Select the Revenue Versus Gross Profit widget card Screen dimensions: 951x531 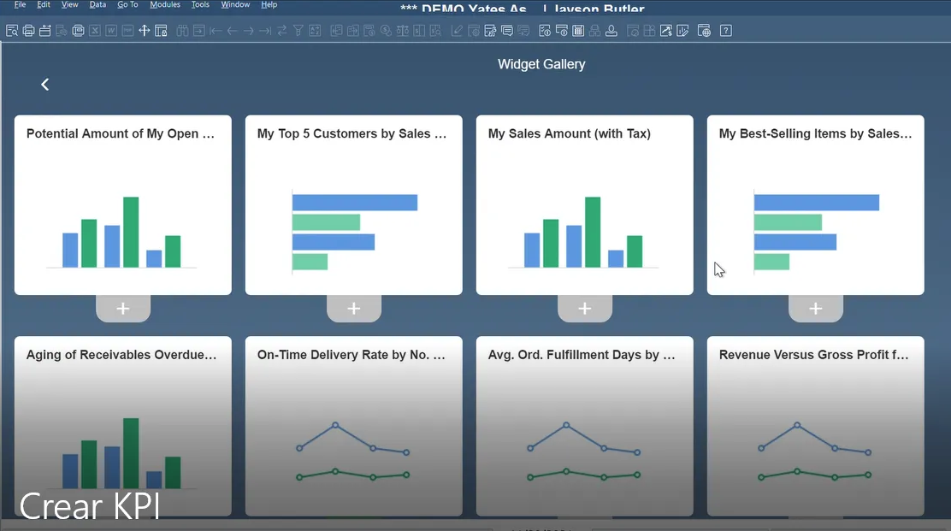tap(816, 426)
